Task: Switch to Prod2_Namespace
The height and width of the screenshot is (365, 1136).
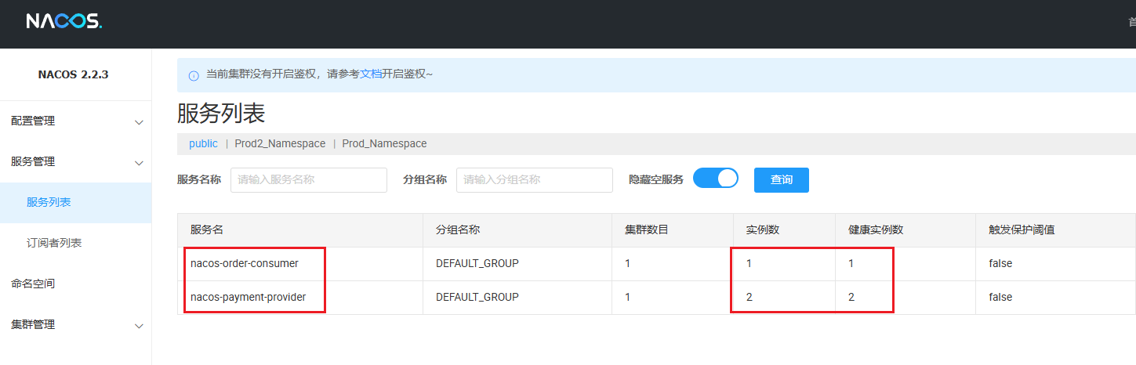Action: click(x=280, y=144)
